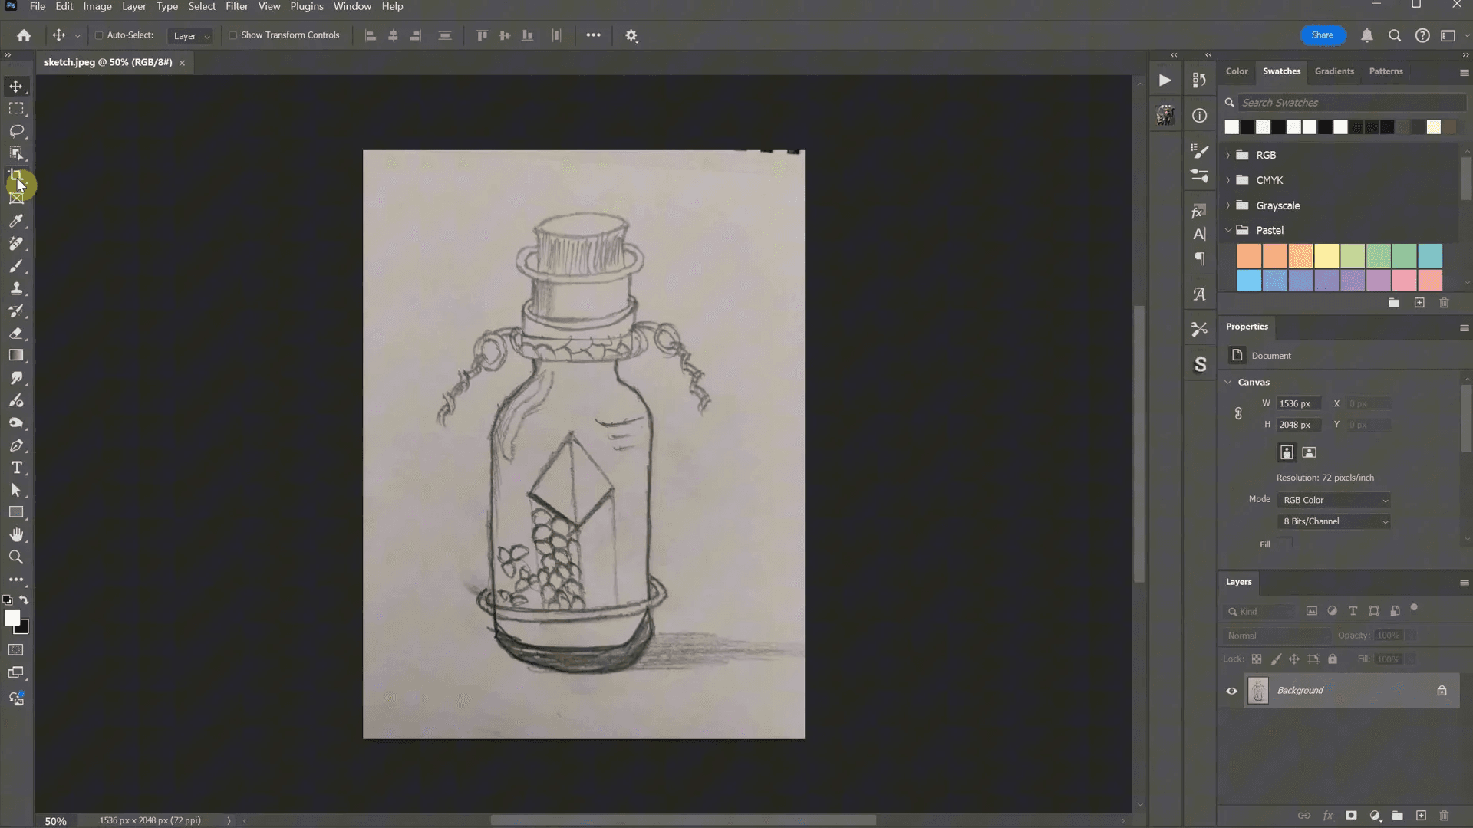Set canvas to portrait orientation
Screen dimensions: 1473x828
point(1287,452)
